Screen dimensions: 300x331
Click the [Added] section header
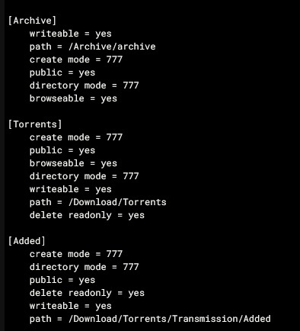[x=27, y=241]
